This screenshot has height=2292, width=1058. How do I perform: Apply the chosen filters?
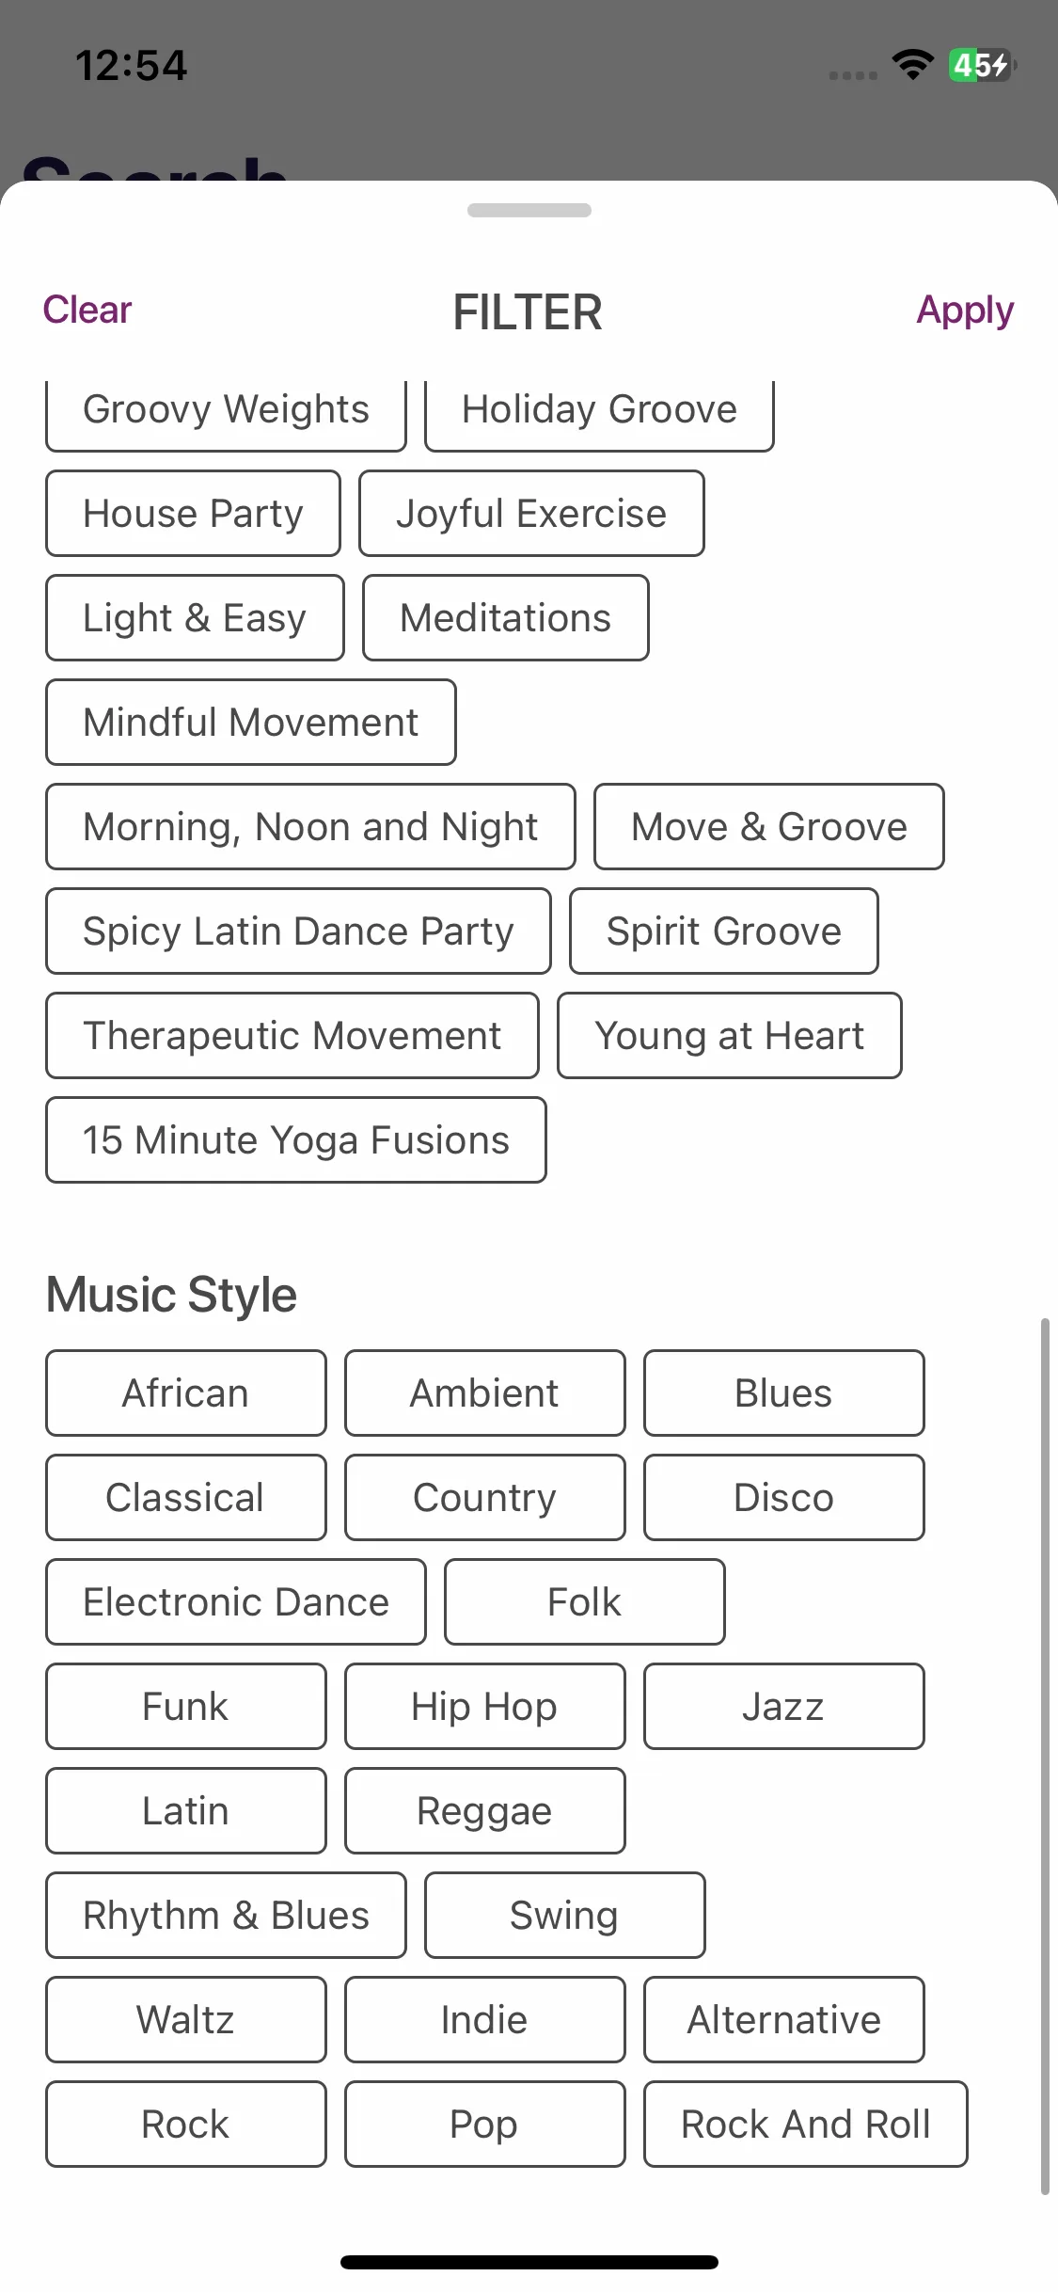[965, 310]
